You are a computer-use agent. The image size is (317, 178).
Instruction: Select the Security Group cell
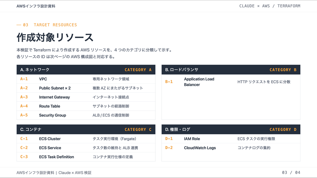coord(53,115)
